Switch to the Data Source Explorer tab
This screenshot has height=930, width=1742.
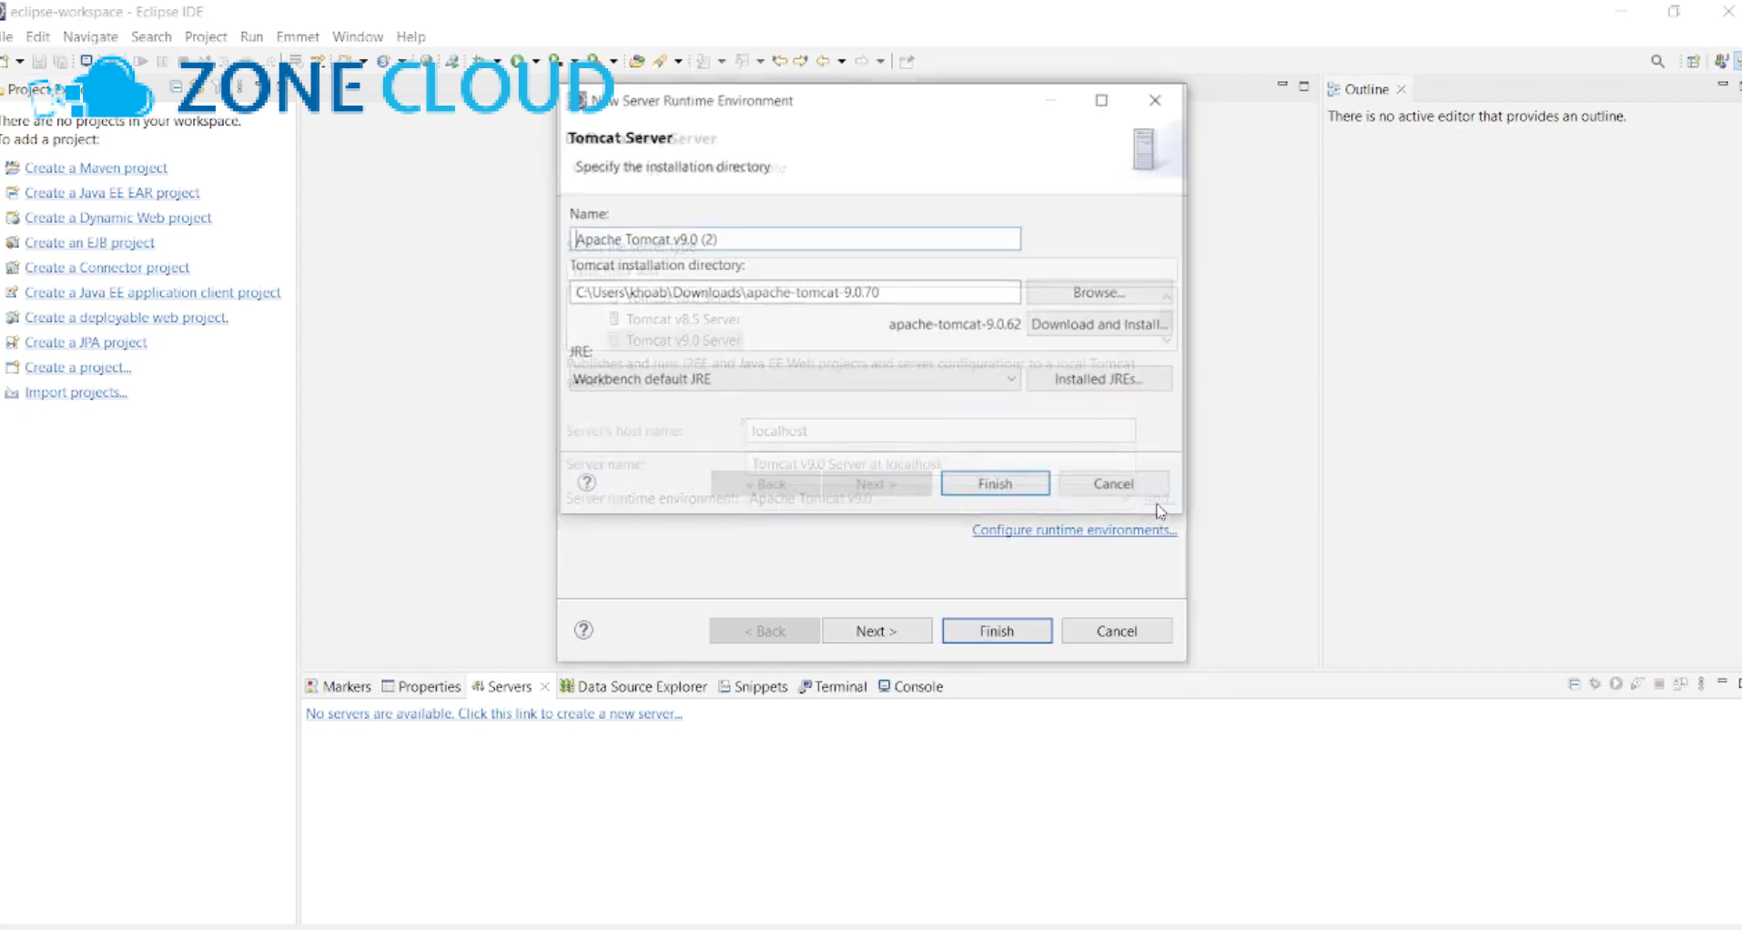point(633,686)
